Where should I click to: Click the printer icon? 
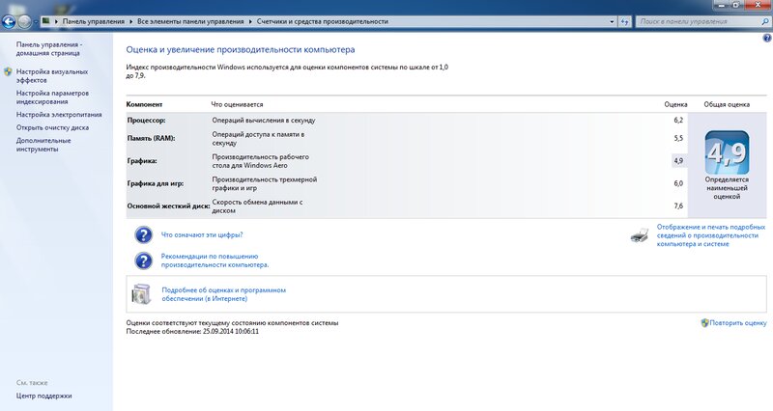[640, 235]
